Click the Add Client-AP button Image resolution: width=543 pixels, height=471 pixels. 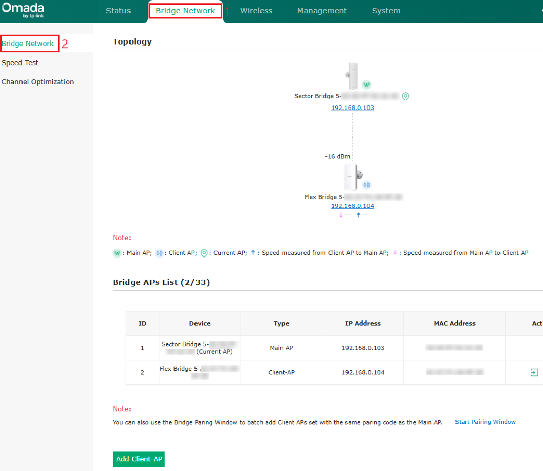click(139, 459)
